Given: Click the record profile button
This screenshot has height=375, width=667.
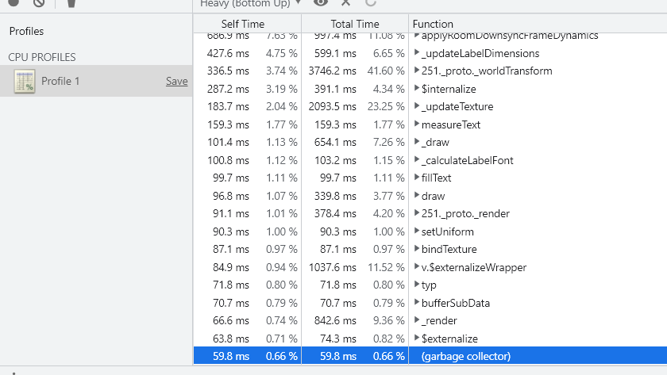Looking at the screenshot, I should tap(13, 3).
